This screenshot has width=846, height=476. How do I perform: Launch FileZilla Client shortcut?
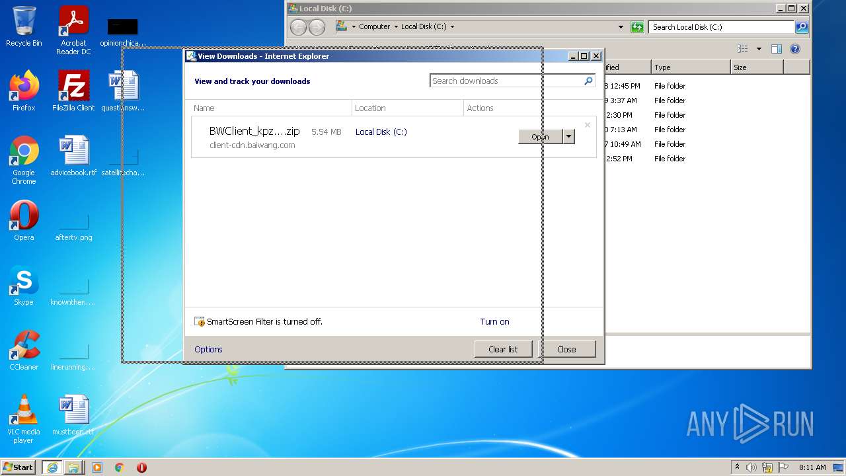(x=73, y=91)
